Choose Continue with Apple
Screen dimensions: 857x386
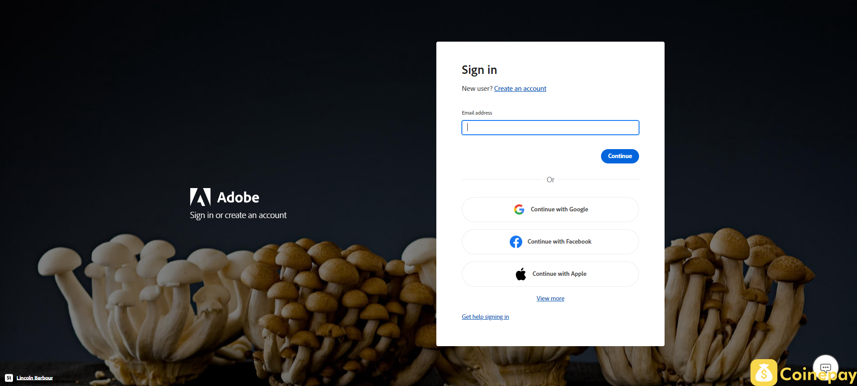[550, 274]
